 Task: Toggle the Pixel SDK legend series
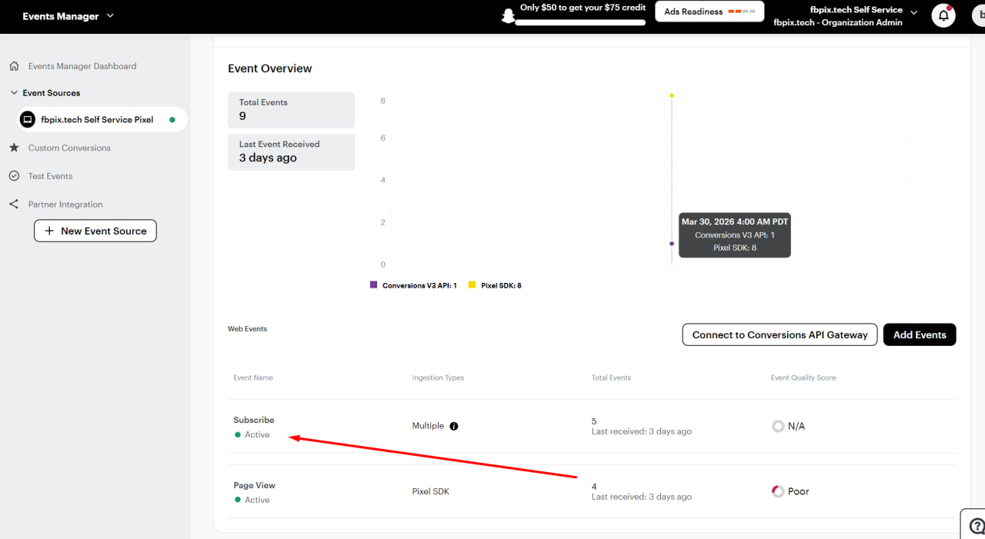[x=495, y=285]
